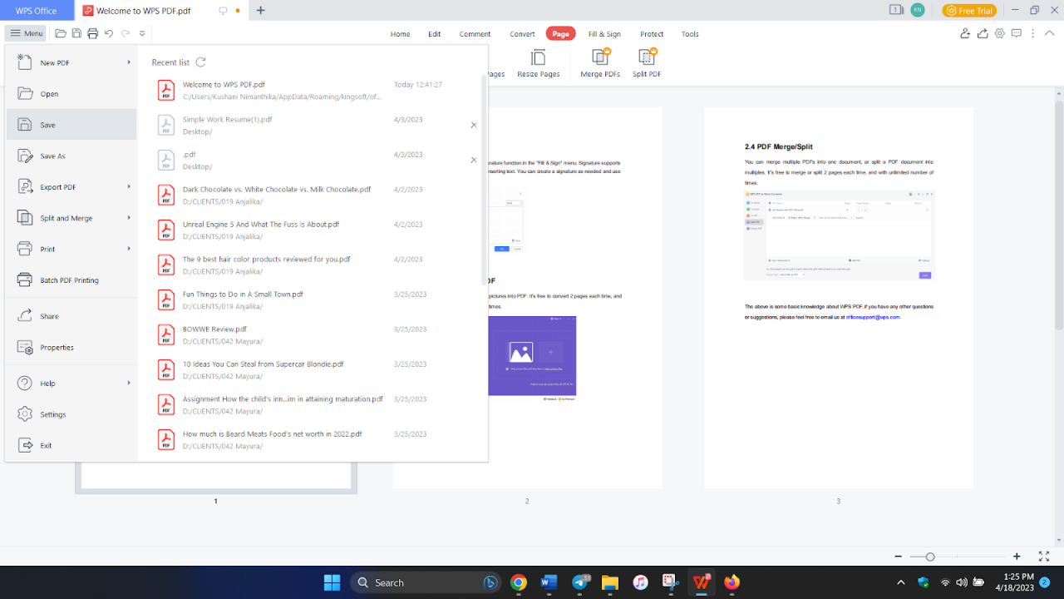Expand the Print submenu arrow
This screenshot has height=599, width=1064.
130,248
